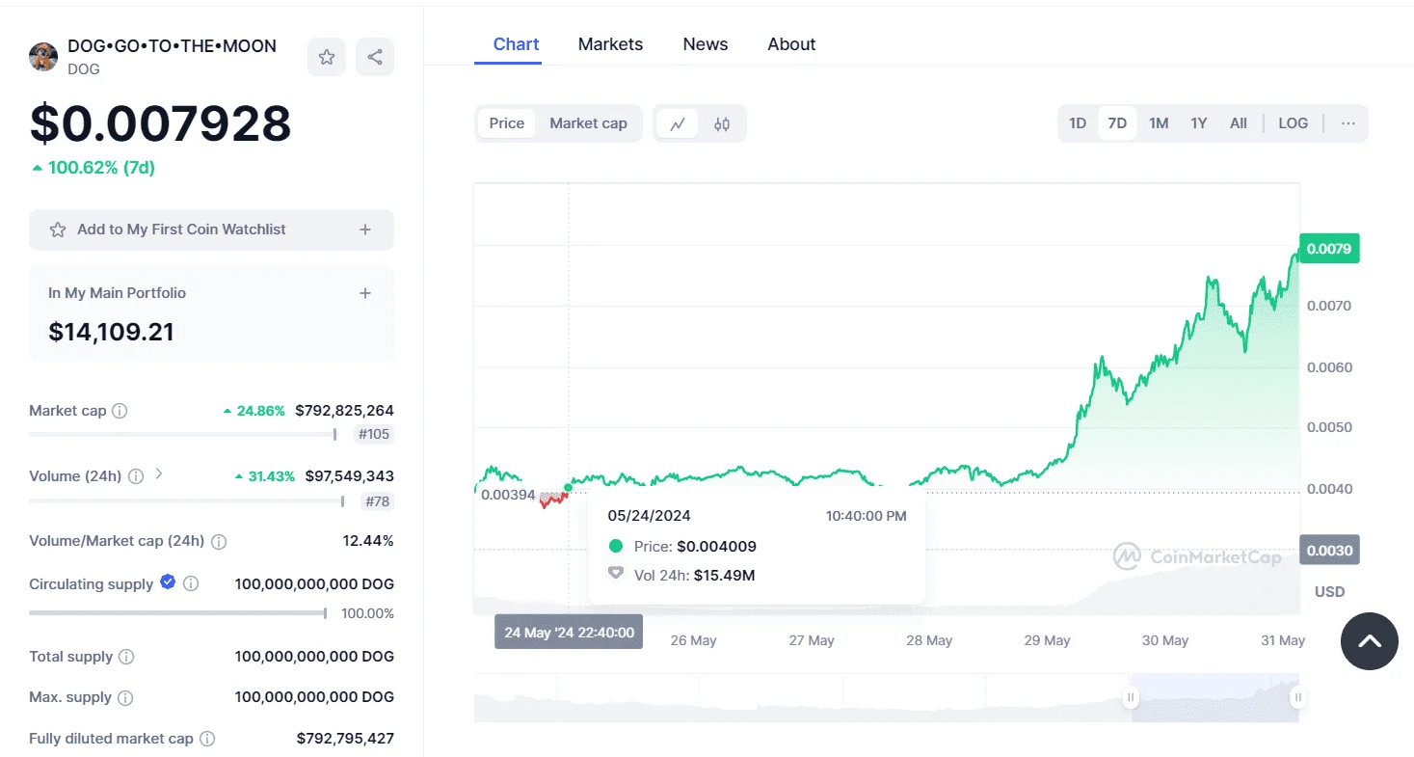Click the DOG coin logo avatar

(43, 57)
